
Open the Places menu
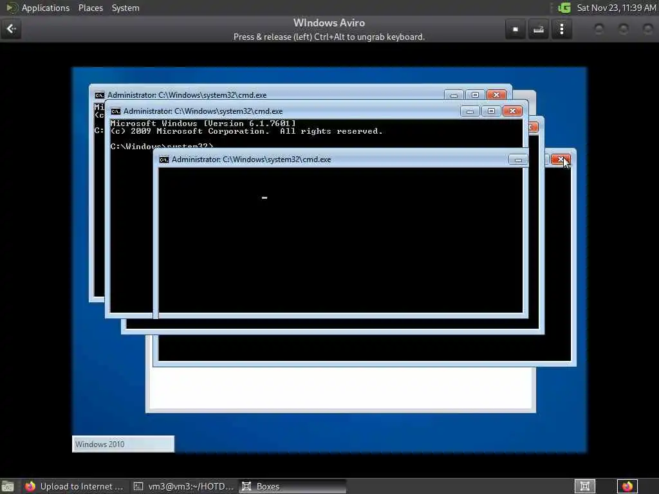coord(90,8)
